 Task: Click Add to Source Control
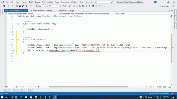[160, 94]
